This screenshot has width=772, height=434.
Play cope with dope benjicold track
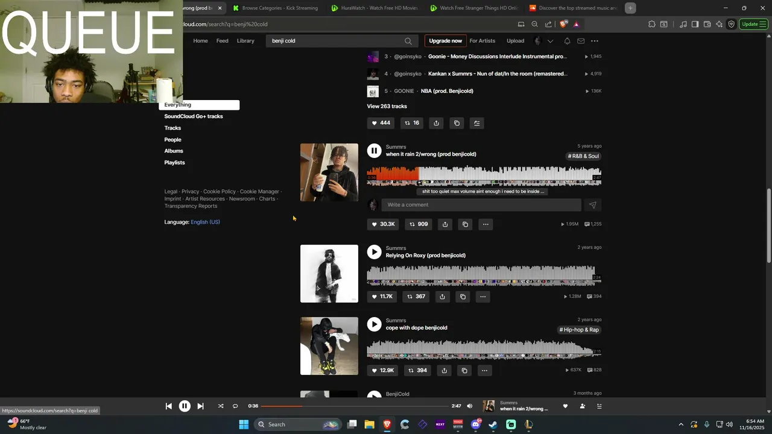click(374, 324)
